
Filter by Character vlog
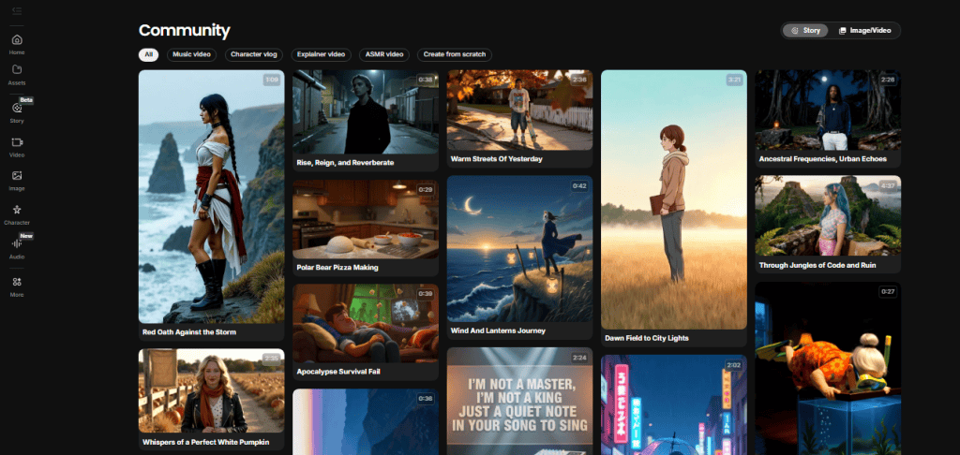(x=253, y=54)
